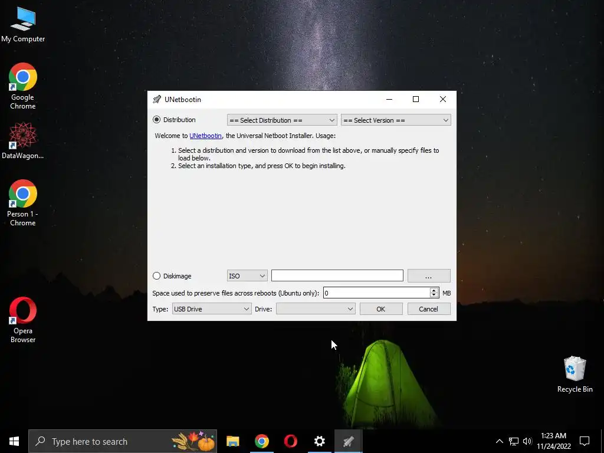
Task: Open Settings gear from the taskbar
Action: pos(319,441)
